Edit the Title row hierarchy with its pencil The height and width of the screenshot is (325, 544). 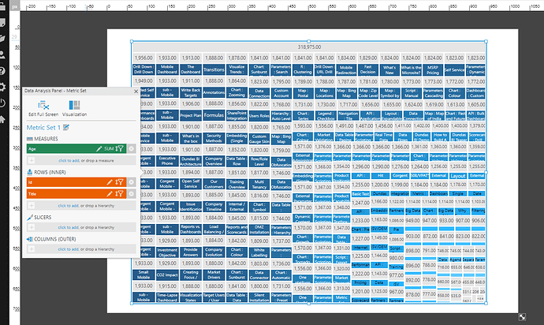(x=110, y=194)
